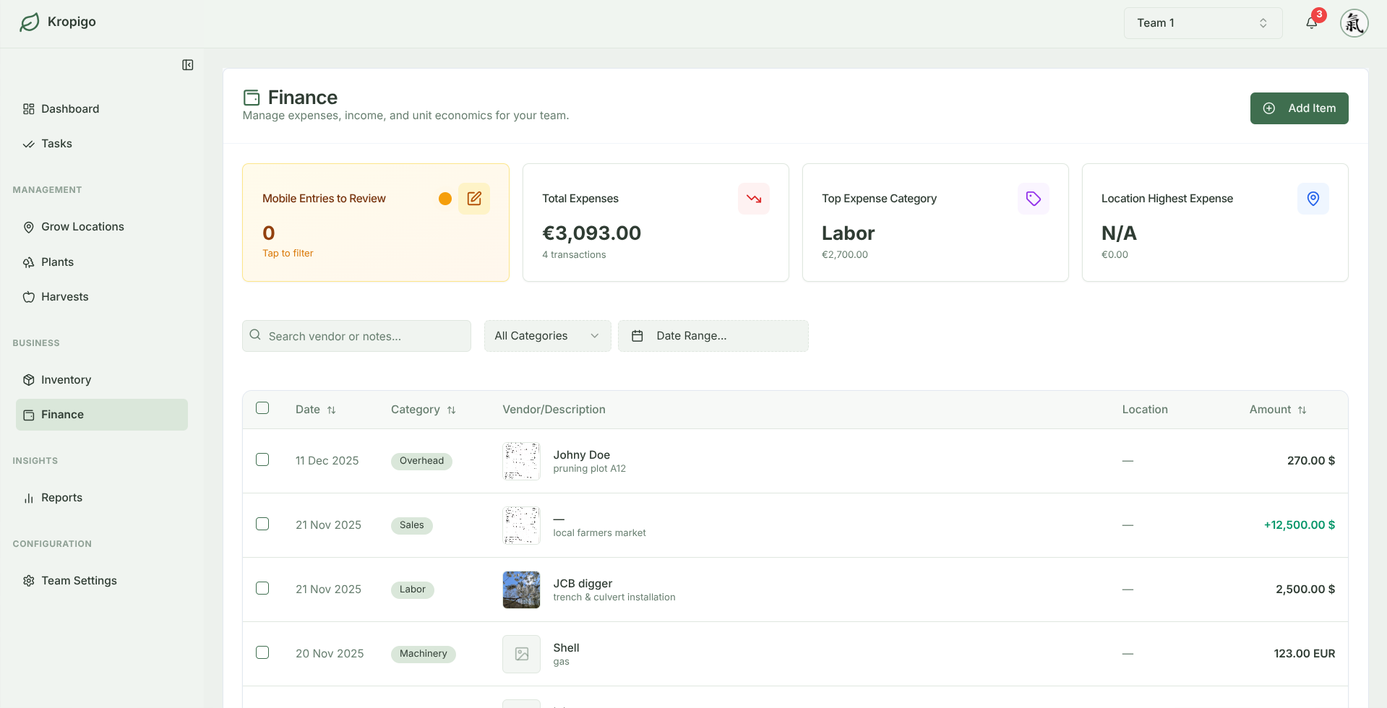Click the Search vendor or notes field
Viewport: 1387px width, 708px height.
[x=357, y=336]
